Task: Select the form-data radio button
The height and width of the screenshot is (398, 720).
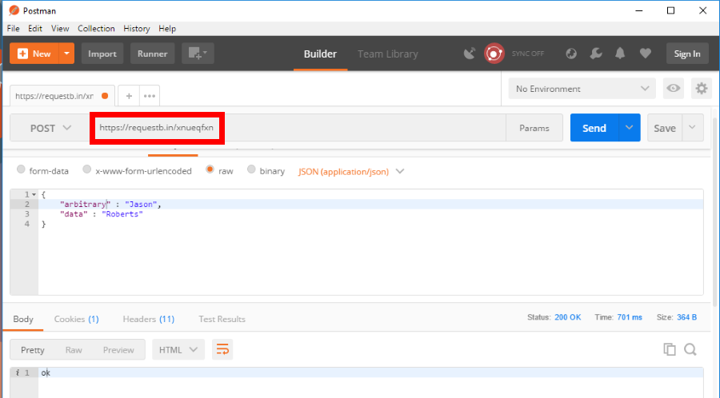Action: click(x=21, y=169)
